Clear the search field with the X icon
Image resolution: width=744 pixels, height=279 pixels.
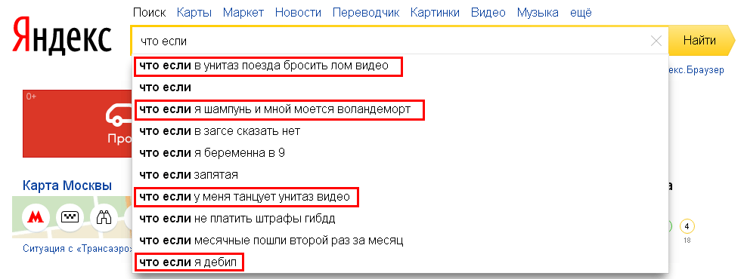pyautogui.click(x=656, y=41)
